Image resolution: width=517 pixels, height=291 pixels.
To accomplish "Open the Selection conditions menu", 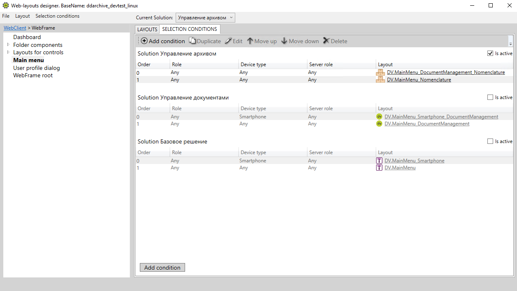I will (x=57, y=16).
